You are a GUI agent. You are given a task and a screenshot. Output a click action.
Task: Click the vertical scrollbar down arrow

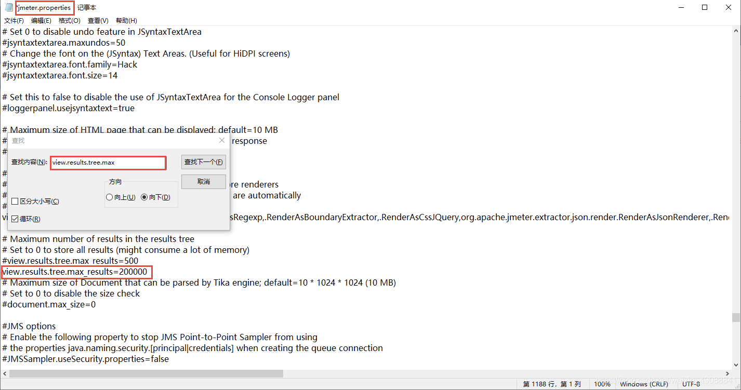click(x=736, y=365)
